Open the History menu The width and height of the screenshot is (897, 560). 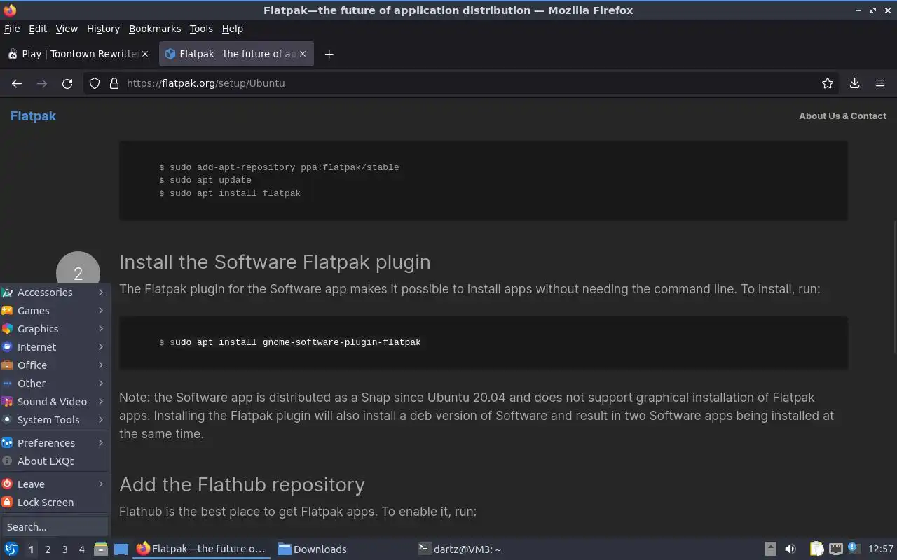click(103, 29)
